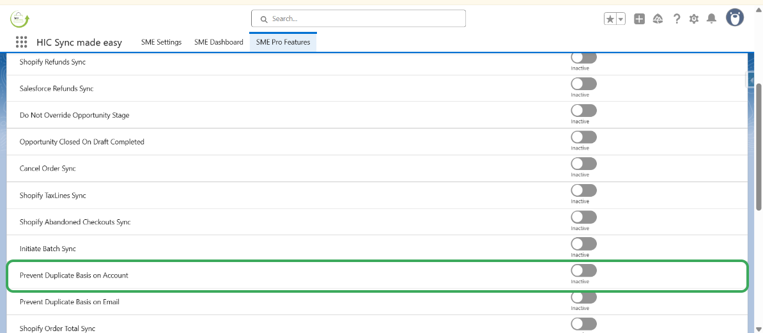Open the Help question mark icon
The height and width of the screenshot is (333, 763).
click(x=677, y=19)
